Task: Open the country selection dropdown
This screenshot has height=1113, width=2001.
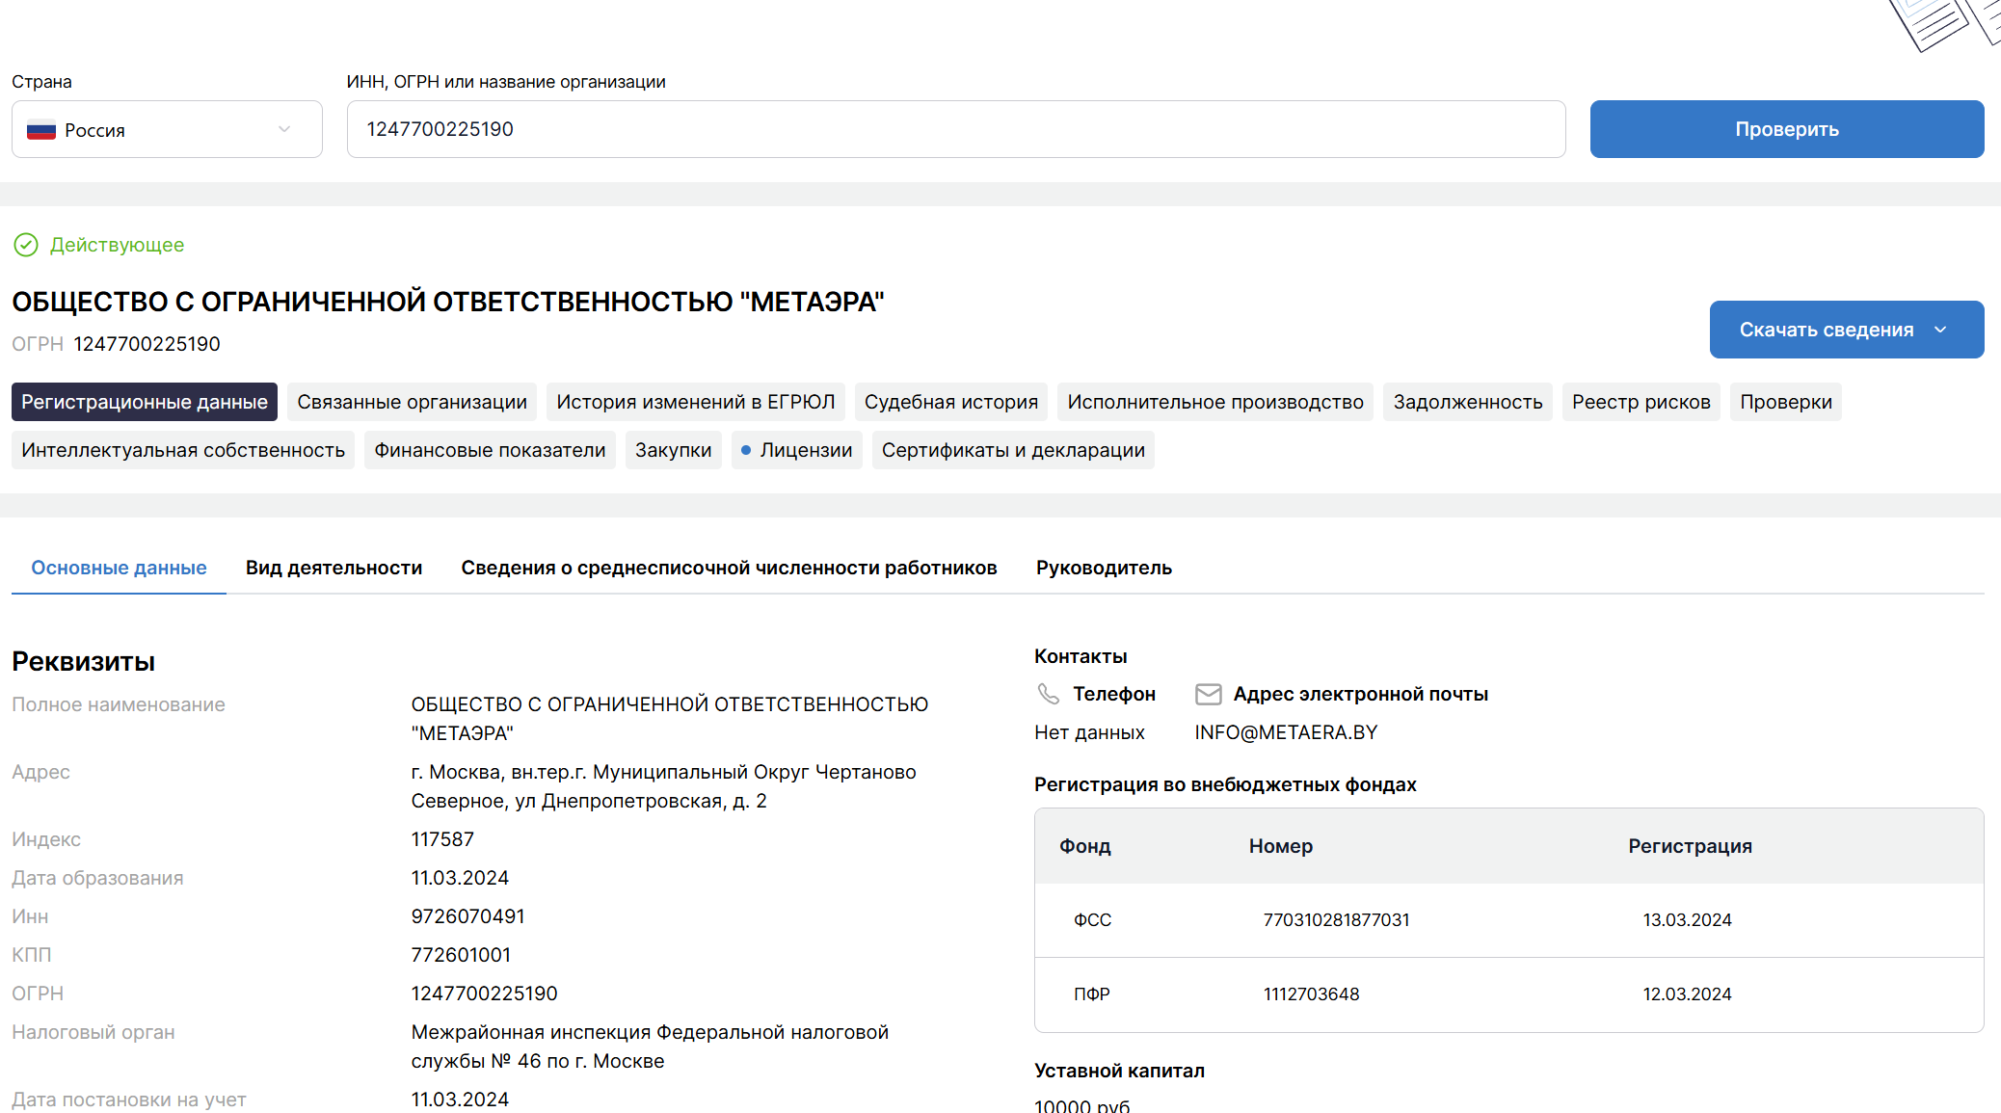Action: [167, 129]
